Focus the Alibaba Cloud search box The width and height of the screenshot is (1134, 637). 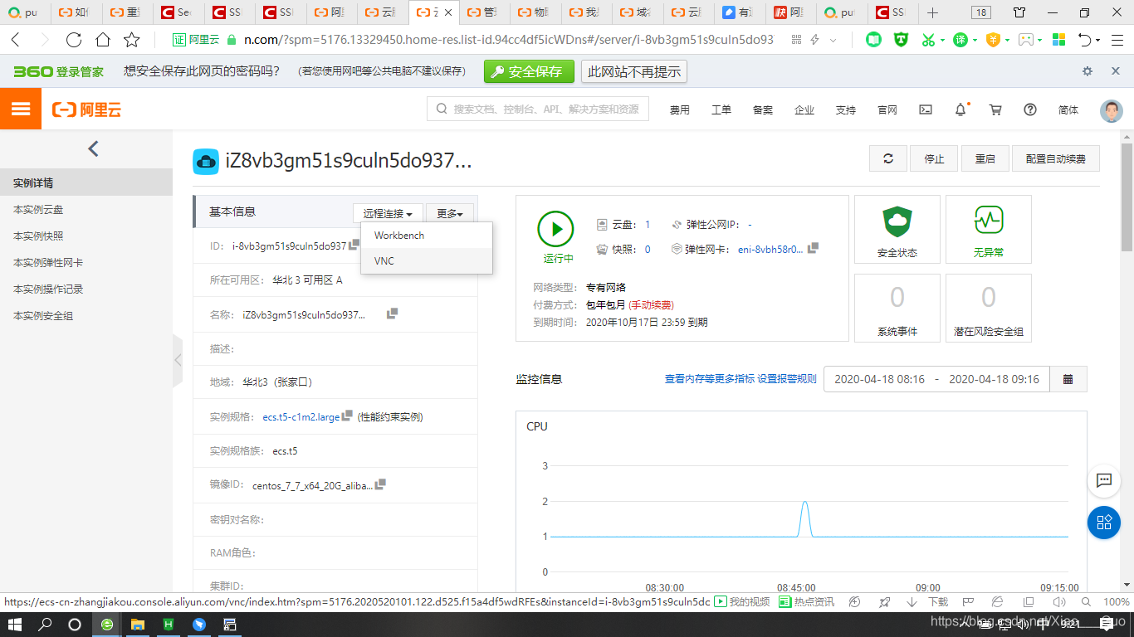538,109
